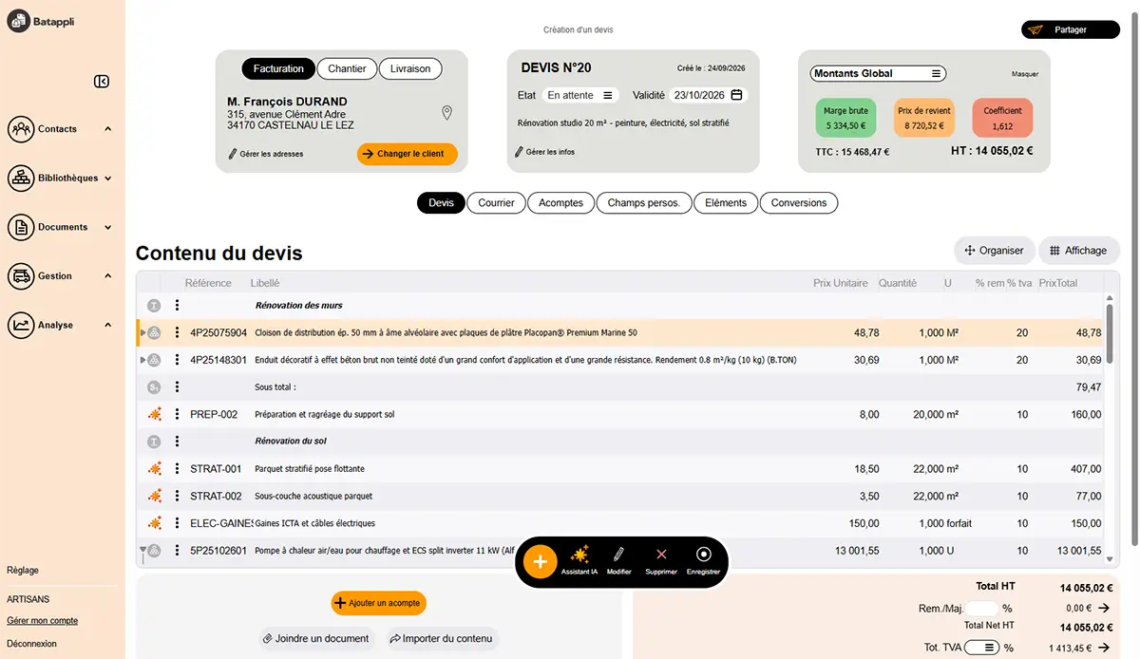Open the Assistant IA tool

579,560
